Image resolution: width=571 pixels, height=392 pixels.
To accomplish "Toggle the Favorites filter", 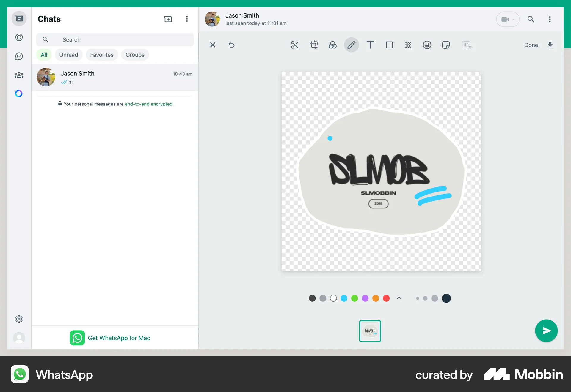I will click(x=102, y=55).
